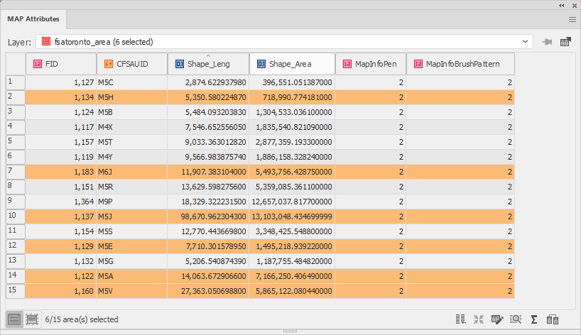The image size is (581, 335).
Task: Click Shape_Leng value 2,874.622937980
Action: [x=208, y=82]
